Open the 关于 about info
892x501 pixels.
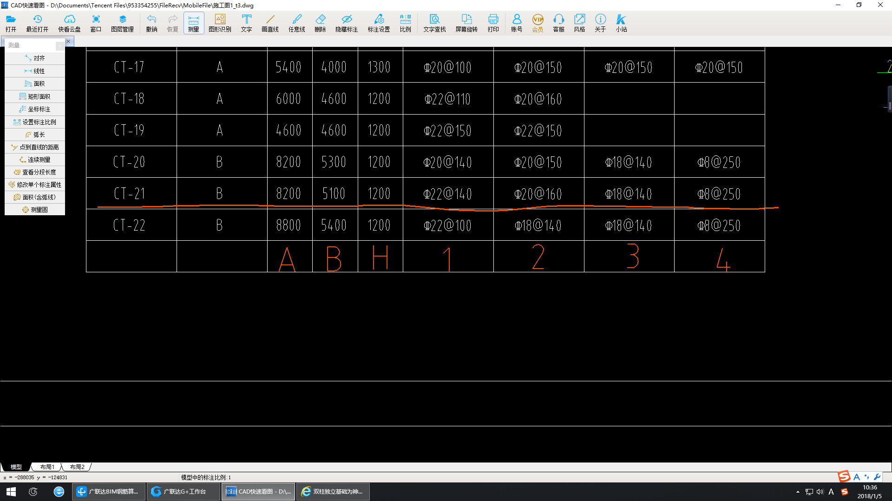600,23
